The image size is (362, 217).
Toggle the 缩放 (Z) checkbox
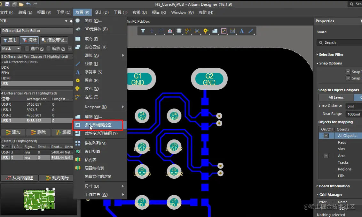click(49, 49)
